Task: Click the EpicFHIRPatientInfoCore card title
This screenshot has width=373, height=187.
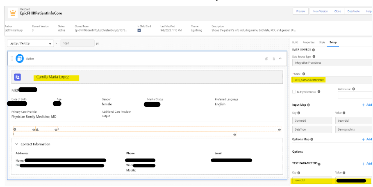Action: point(41,13)
